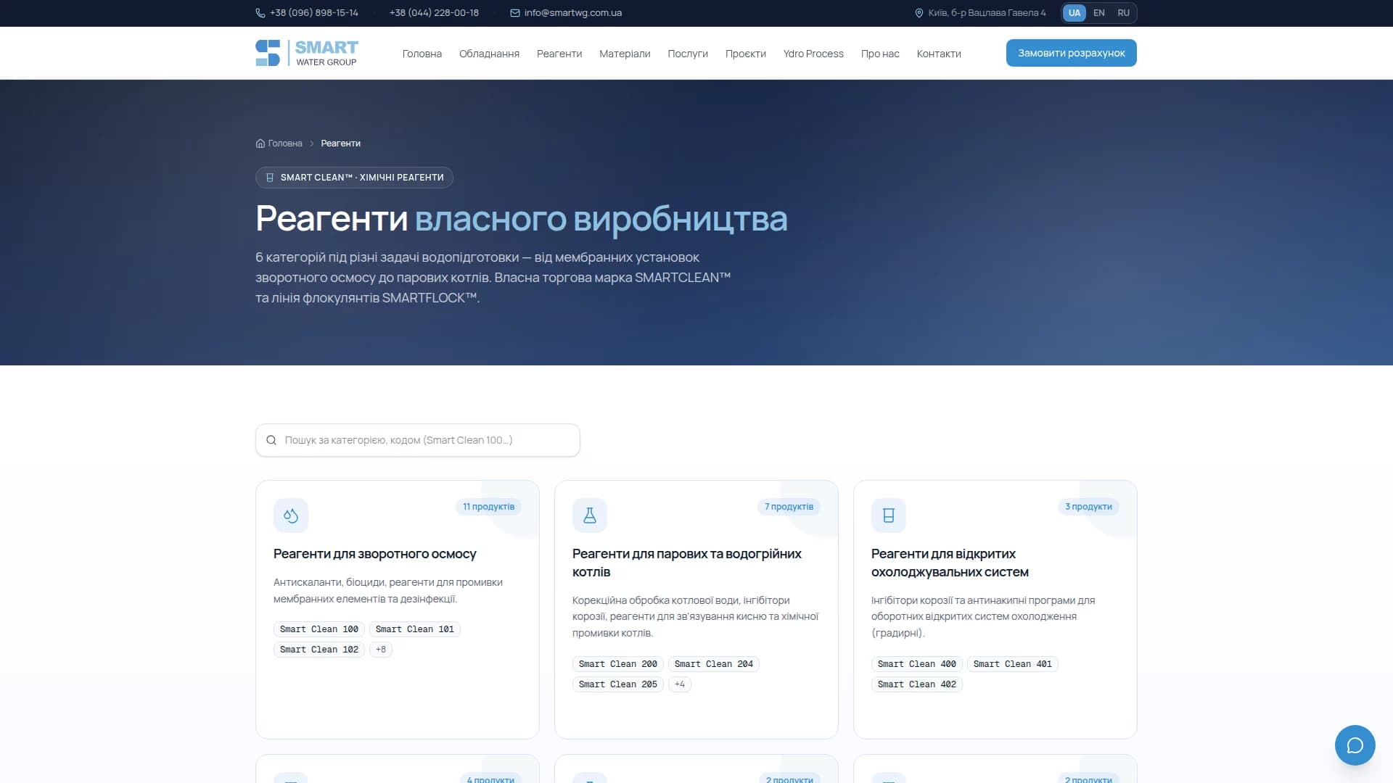Go to Головна in the breadcrumb
Image resolution: width=1393 pixels, height=783 pixels.
tap(285, 144)
